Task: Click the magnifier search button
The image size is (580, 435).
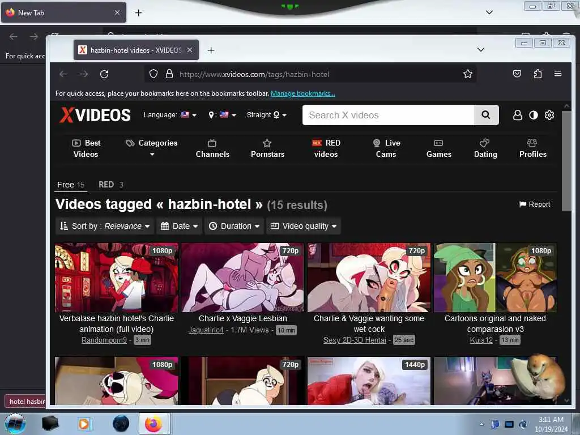Action: [x=486, y=115]
